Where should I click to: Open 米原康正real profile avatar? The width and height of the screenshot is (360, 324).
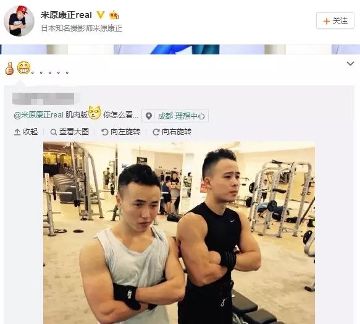(19, 20)
